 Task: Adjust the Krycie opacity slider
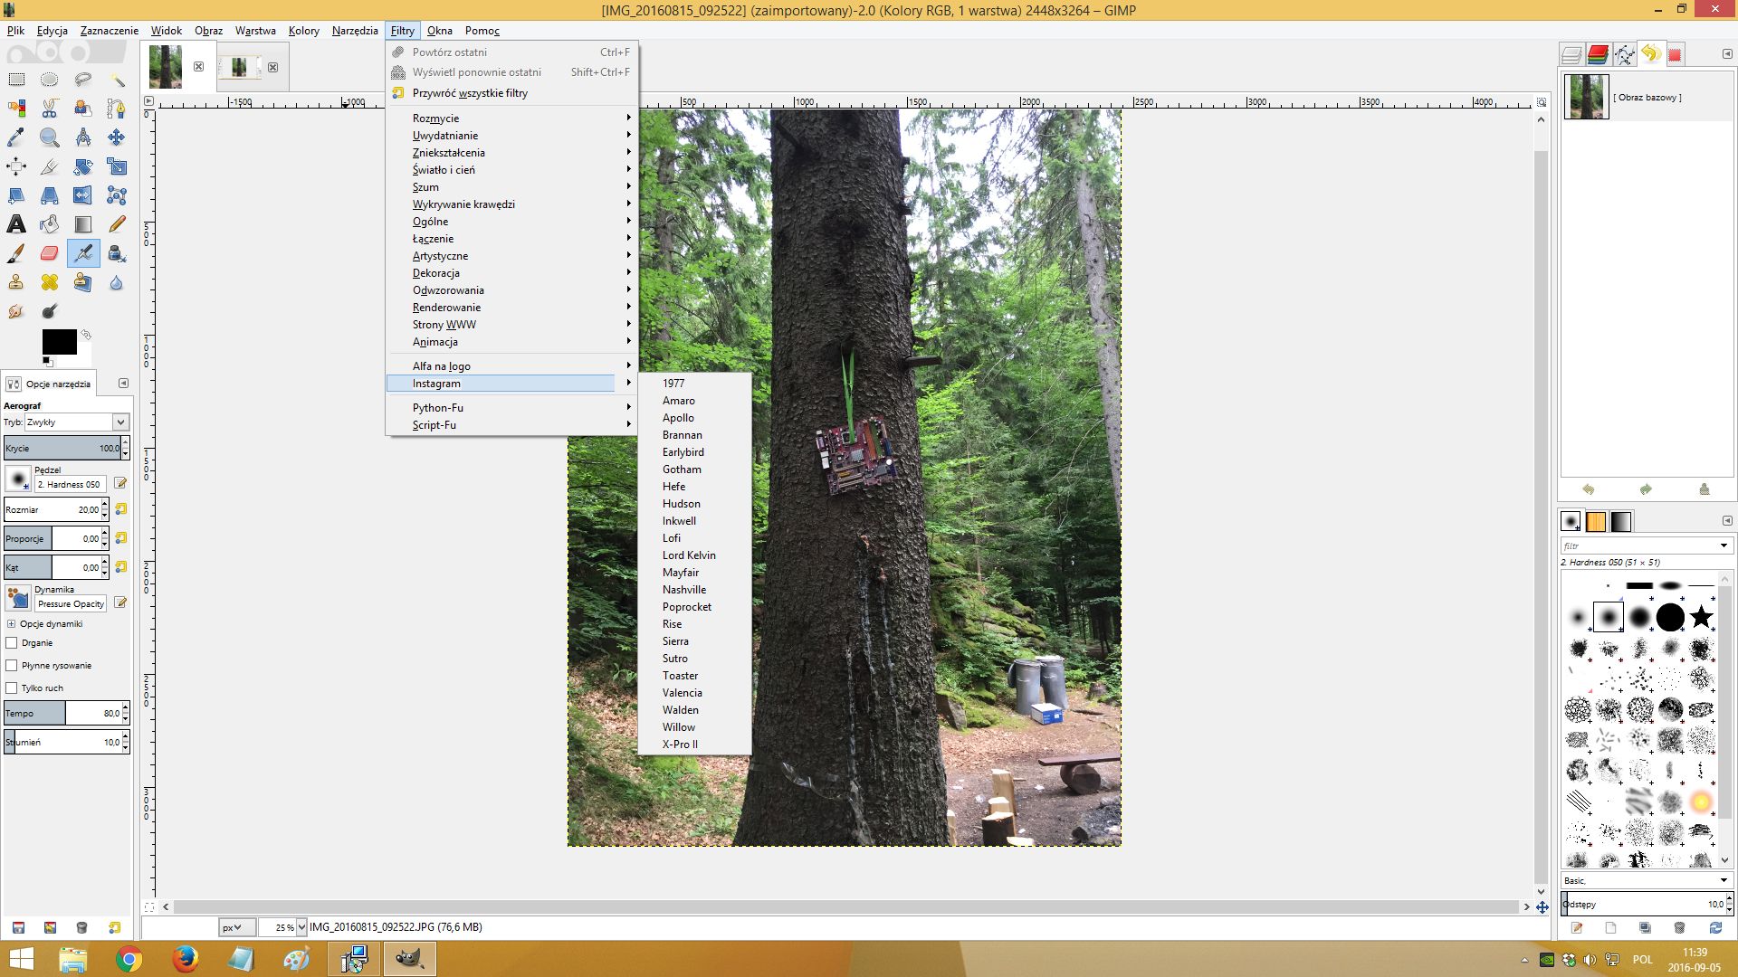[x=62, y=448]
